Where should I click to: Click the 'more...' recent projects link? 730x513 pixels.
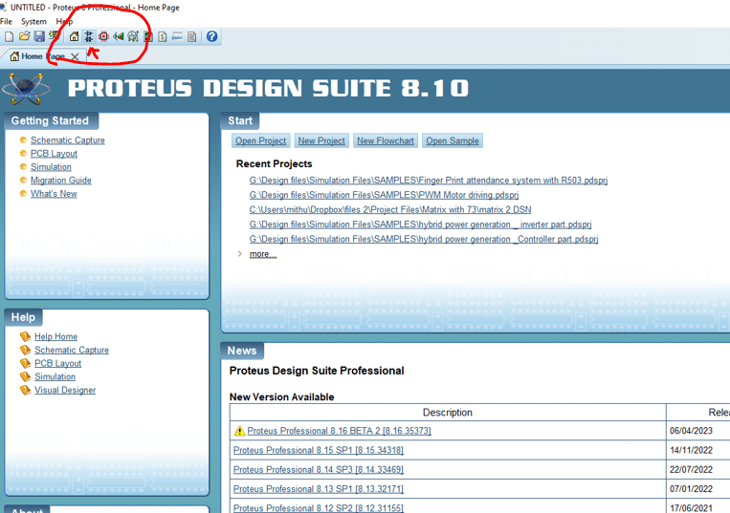(263, 254)
